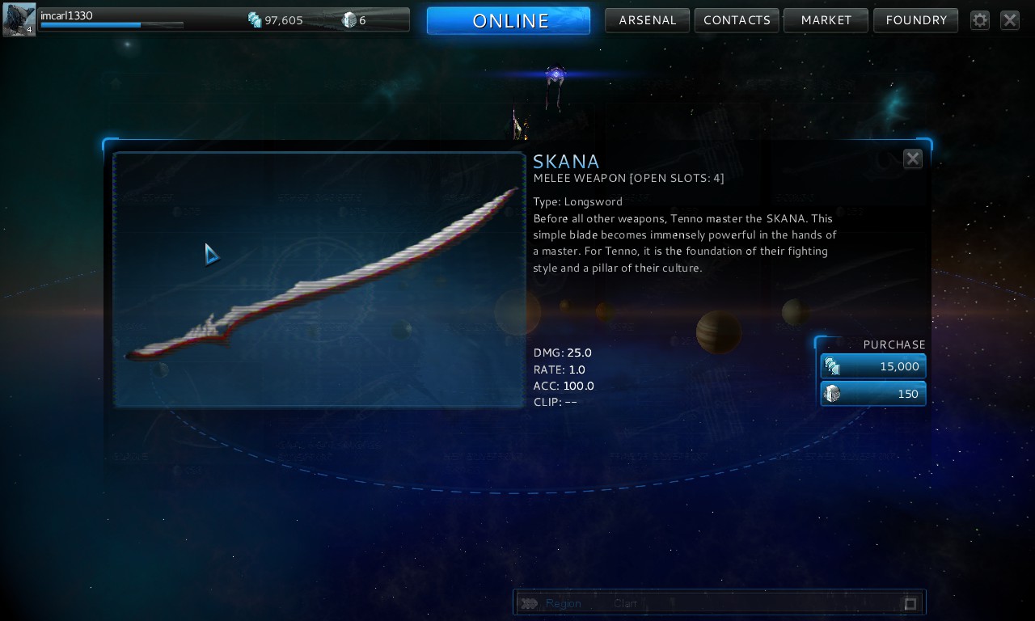Click the credits currency icon beside 97,605

(x=255, y=20)
